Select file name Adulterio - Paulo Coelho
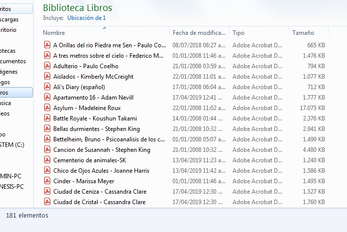This screenshot has height=232, width=347. click(x=86, y=66)
